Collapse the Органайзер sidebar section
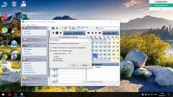The height and width of the screenshot is (97, 173). (45, 46)
